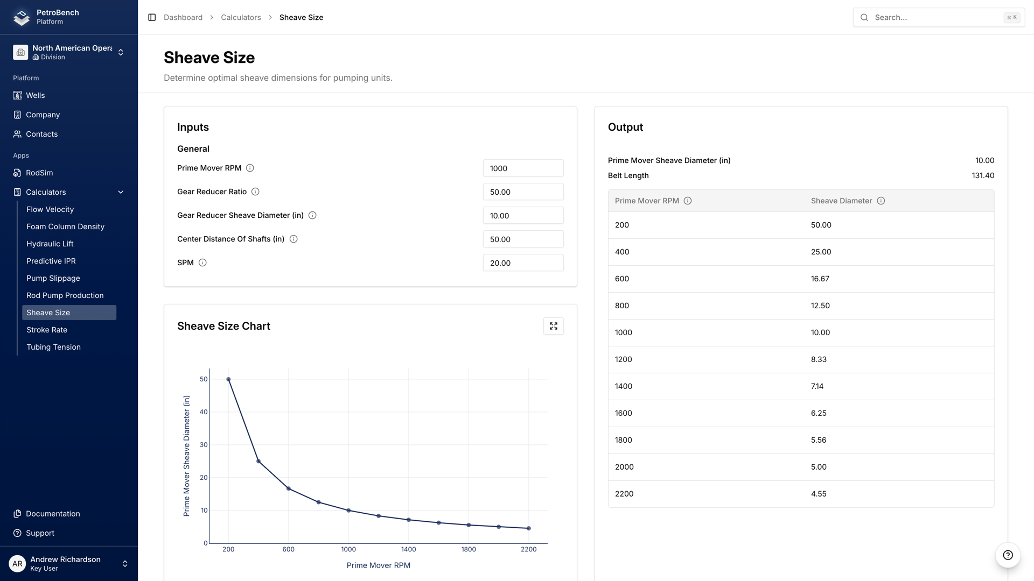Launch the RodSim app
Screen dimensions: 1034x581
click(x=39, y=173)
